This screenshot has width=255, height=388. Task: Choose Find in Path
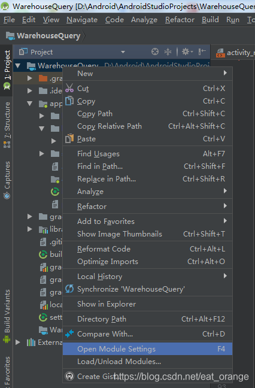coord(147,166)
